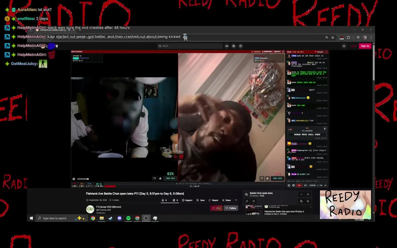Click the Sign Up button

[365, 46]
